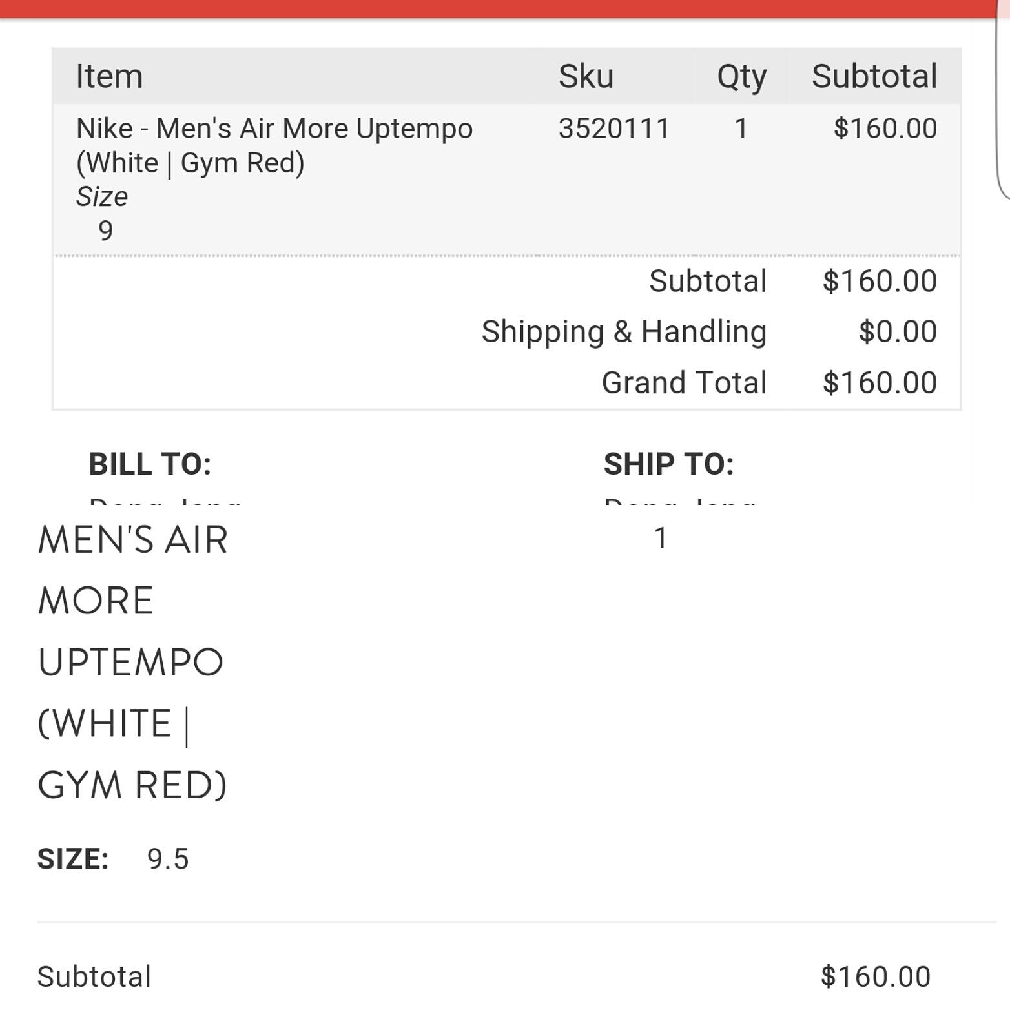The width and height of the screenshot is (1010, 1010).
Task: Click the item quantity value in table
Action: click(741, 129)
